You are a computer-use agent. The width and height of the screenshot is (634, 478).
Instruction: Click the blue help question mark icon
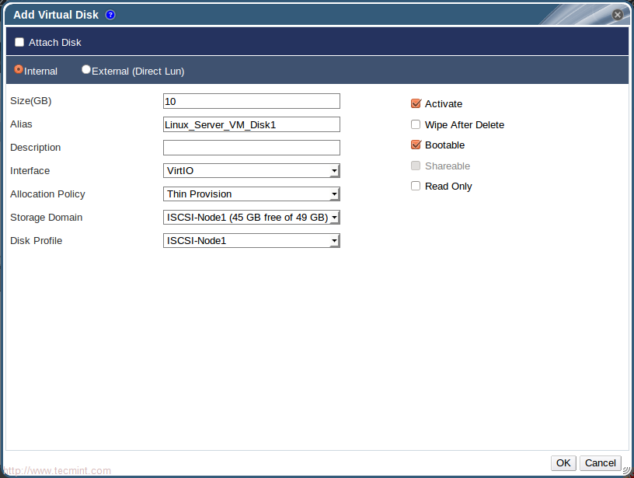tap(110, 15)
